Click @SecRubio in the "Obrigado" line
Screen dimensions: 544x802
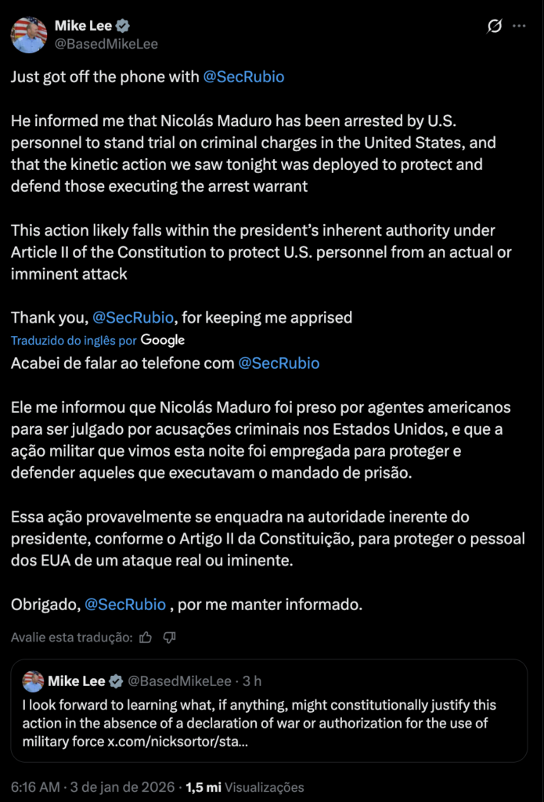coord(124,604)
